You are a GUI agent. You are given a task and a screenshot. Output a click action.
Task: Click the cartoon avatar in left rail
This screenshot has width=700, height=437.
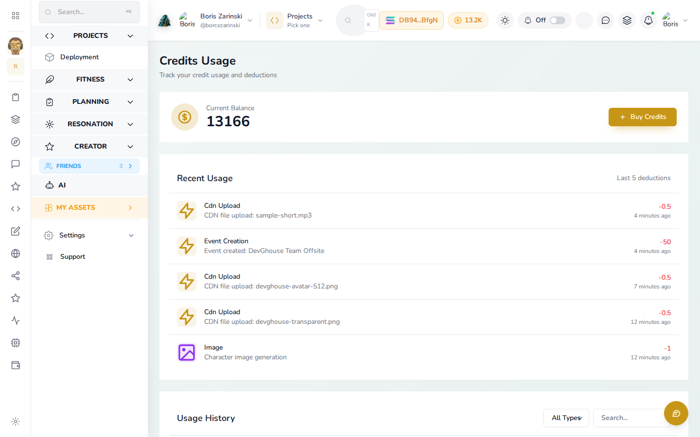(16, 46)
